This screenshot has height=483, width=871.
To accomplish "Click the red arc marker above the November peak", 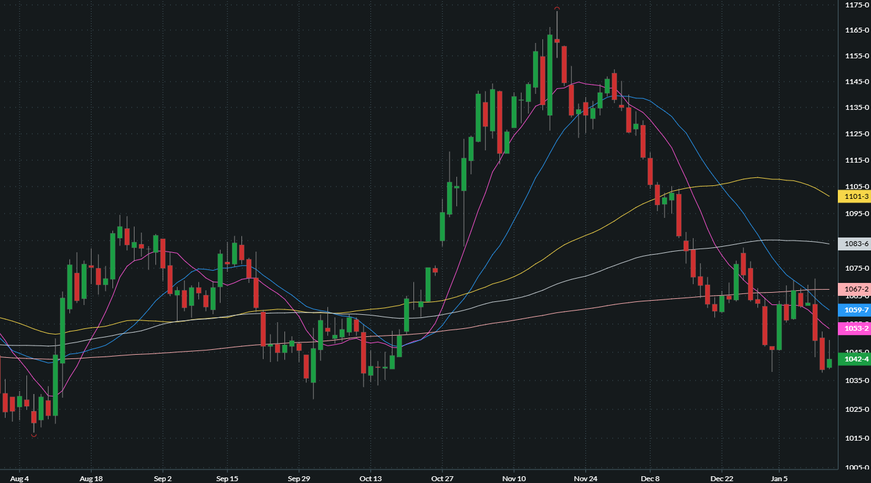I will point(557,9).
